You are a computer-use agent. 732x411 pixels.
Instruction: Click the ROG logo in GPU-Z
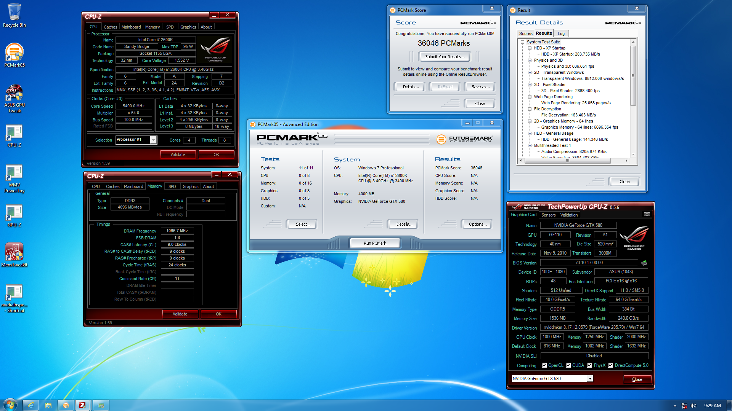click(634, 237)
